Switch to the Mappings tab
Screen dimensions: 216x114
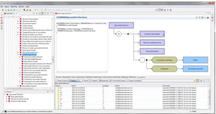coord(125,77)
